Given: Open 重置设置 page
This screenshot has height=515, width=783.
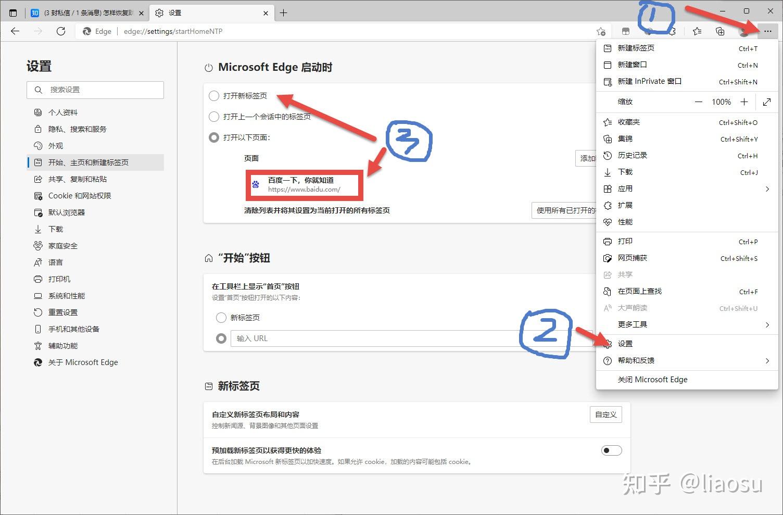Looking at the screenshot, I should point(95,312).
